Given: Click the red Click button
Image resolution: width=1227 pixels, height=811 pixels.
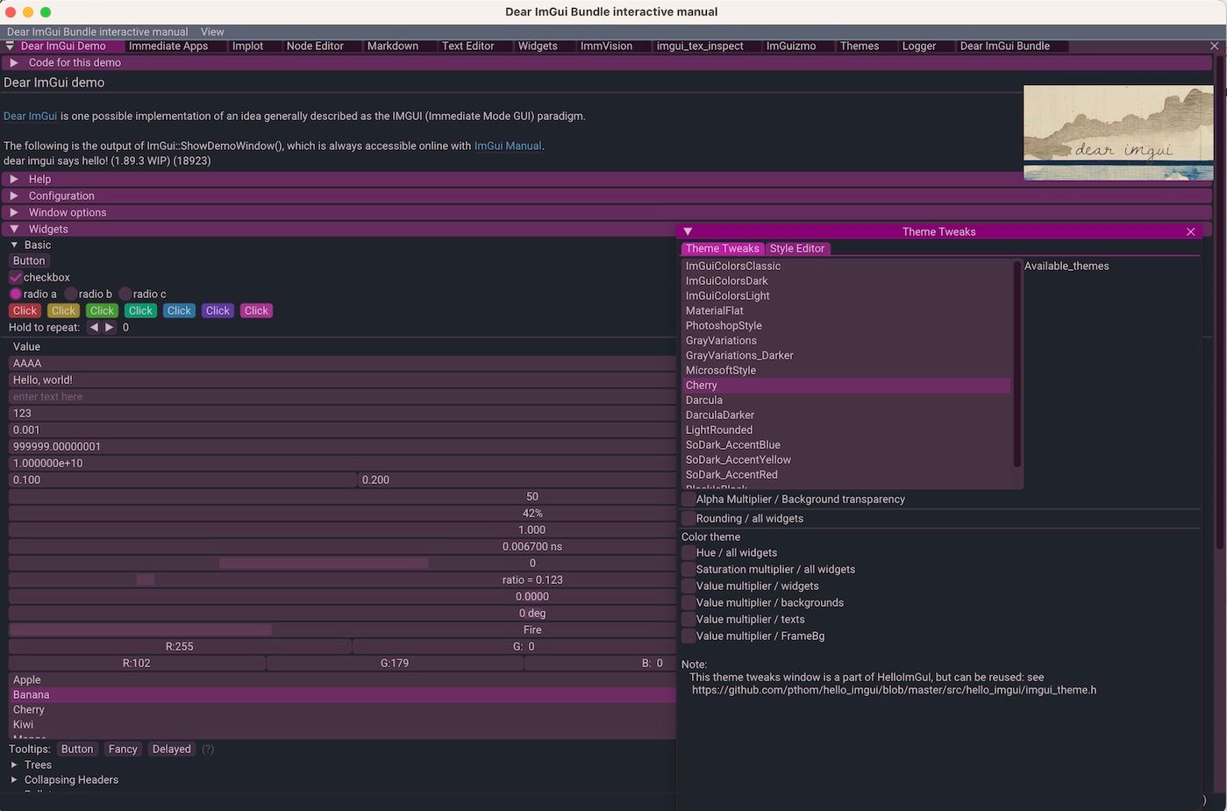Looking at the screenshot, I should click(x=25, y=310).
